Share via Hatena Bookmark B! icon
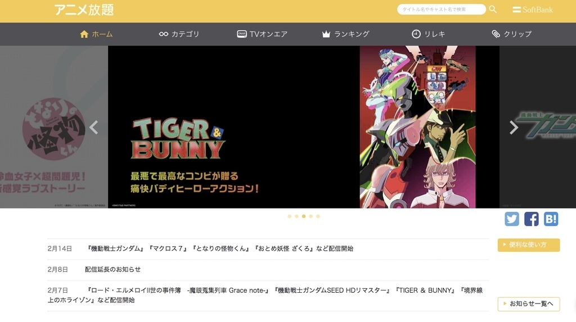 [x=551, y=219]
